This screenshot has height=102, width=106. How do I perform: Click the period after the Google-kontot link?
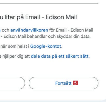[x=62, y=48]
